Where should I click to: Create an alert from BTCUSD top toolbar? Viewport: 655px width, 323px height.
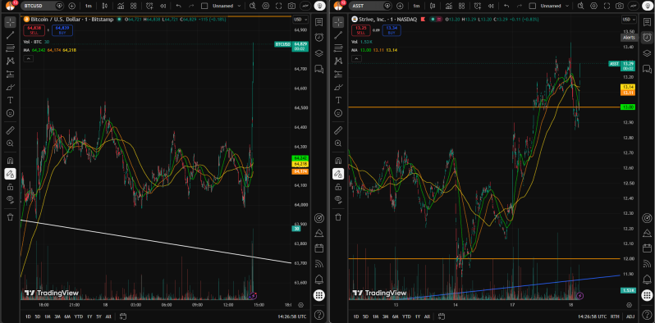coord(150,6)
